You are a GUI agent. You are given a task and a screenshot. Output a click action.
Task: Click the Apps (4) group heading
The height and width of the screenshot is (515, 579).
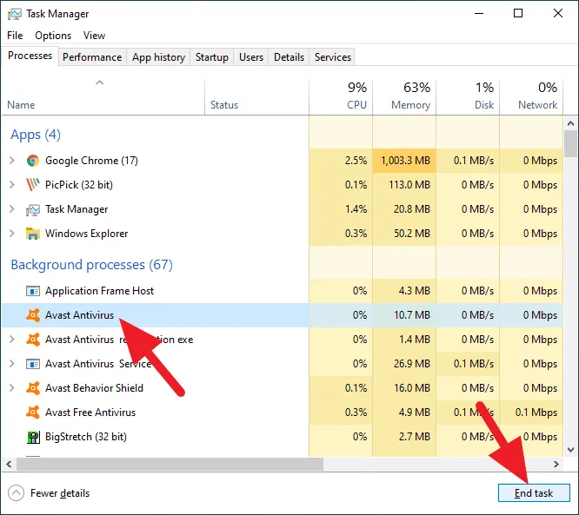tap(36, 135)
